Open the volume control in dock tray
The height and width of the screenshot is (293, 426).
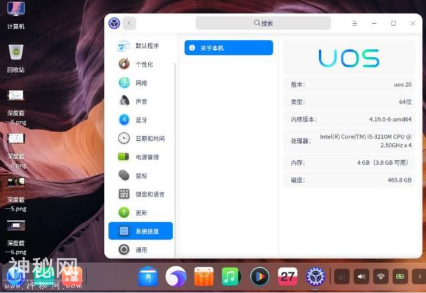coord(361,276)
